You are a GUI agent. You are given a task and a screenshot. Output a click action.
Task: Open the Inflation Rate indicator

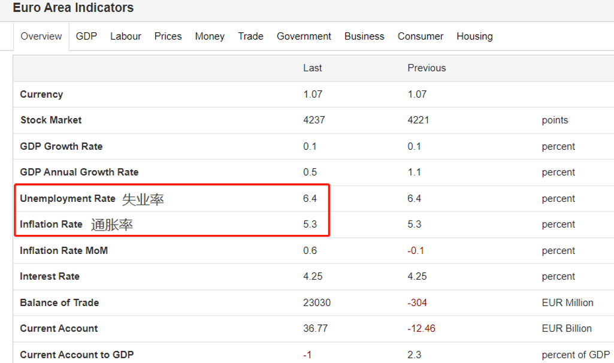(51, 225)
